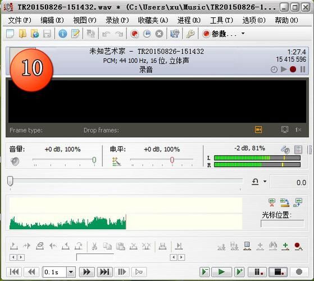Image resolution: width=314 pixels, height=281 pixels.
Task: Click the marker list icon
Action: (247, 246)
